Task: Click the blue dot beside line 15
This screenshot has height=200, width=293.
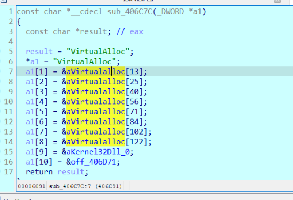Action: (x=4, y=151)
